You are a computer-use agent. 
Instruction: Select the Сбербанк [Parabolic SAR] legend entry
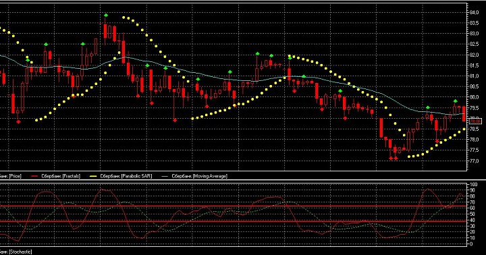tap(126, 176)
